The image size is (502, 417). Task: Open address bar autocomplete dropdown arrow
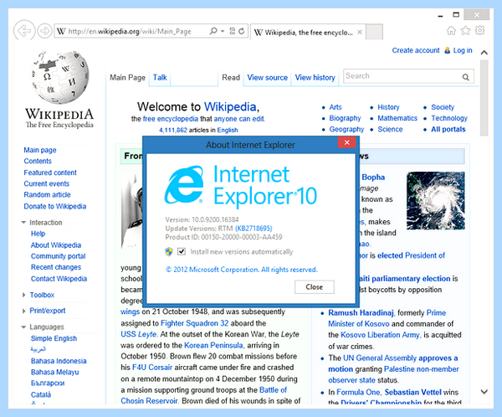tap(223, 31)
